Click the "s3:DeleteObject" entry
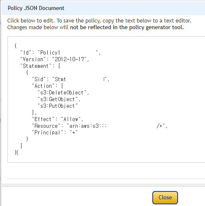Viewport: 205px width, 206px height. coord(63,93)
